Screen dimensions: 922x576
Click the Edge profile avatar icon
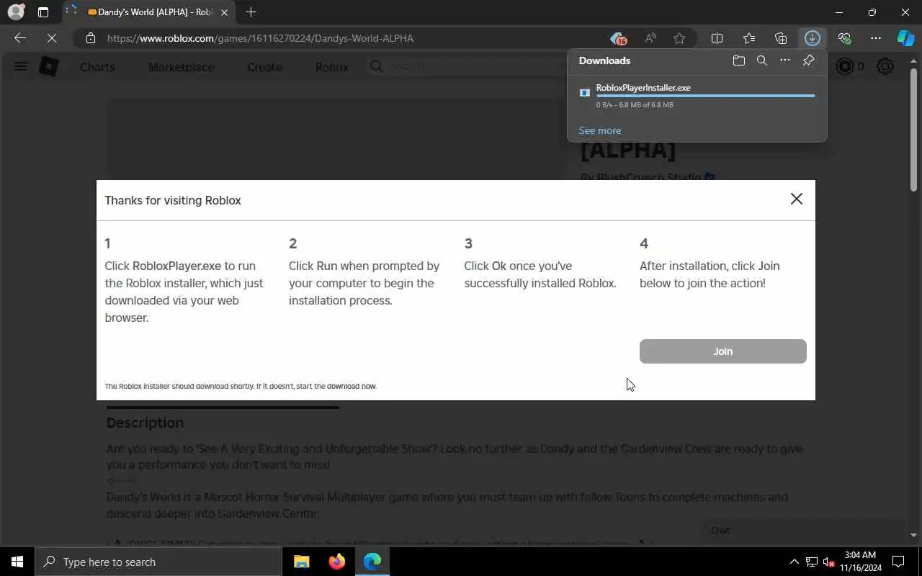16,12
